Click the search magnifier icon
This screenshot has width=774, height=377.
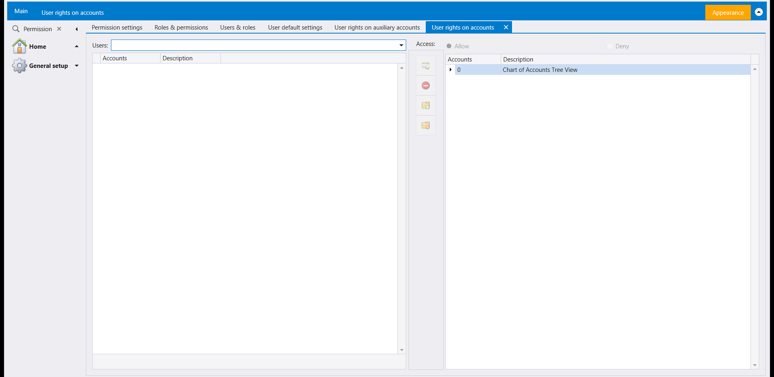click(x=16, y=29)
